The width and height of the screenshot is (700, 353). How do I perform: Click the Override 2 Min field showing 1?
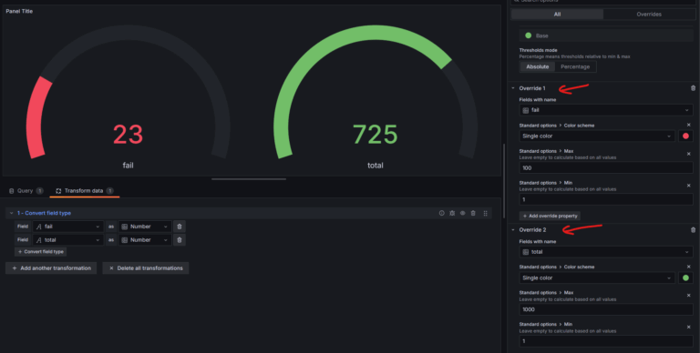click(x=606, y=341)
